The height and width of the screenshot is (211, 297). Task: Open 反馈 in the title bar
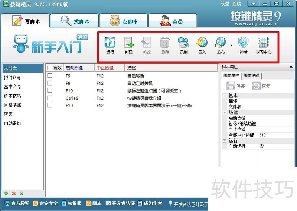pos(236,4)
